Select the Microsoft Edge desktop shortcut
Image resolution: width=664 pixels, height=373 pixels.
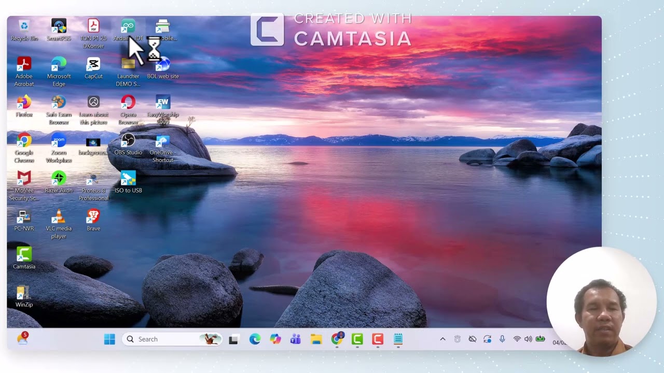pos(59,72)
